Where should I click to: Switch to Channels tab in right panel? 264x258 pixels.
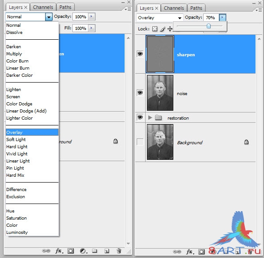point(174,8)
